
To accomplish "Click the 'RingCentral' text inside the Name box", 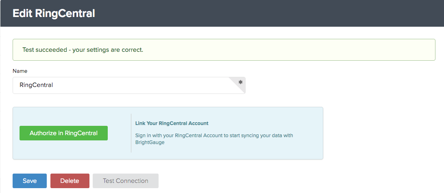I will 36,85.
